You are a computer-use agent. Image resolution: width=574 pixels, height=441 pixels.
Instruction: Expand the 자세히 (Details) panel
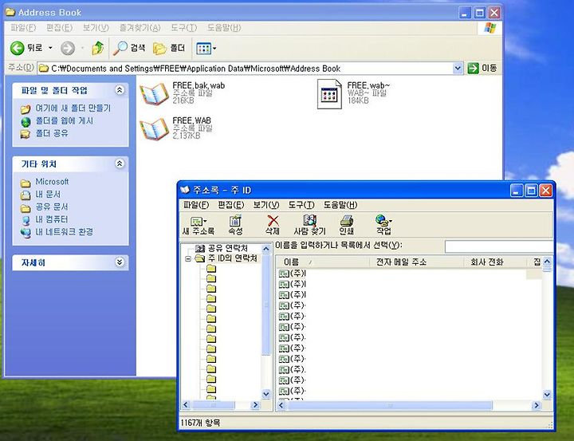[120, 262]
